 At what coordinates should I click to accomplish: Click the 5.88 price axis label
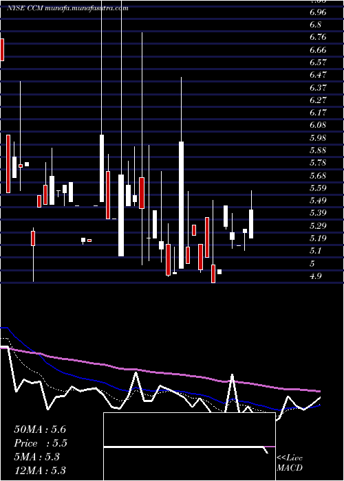[318, 150]
